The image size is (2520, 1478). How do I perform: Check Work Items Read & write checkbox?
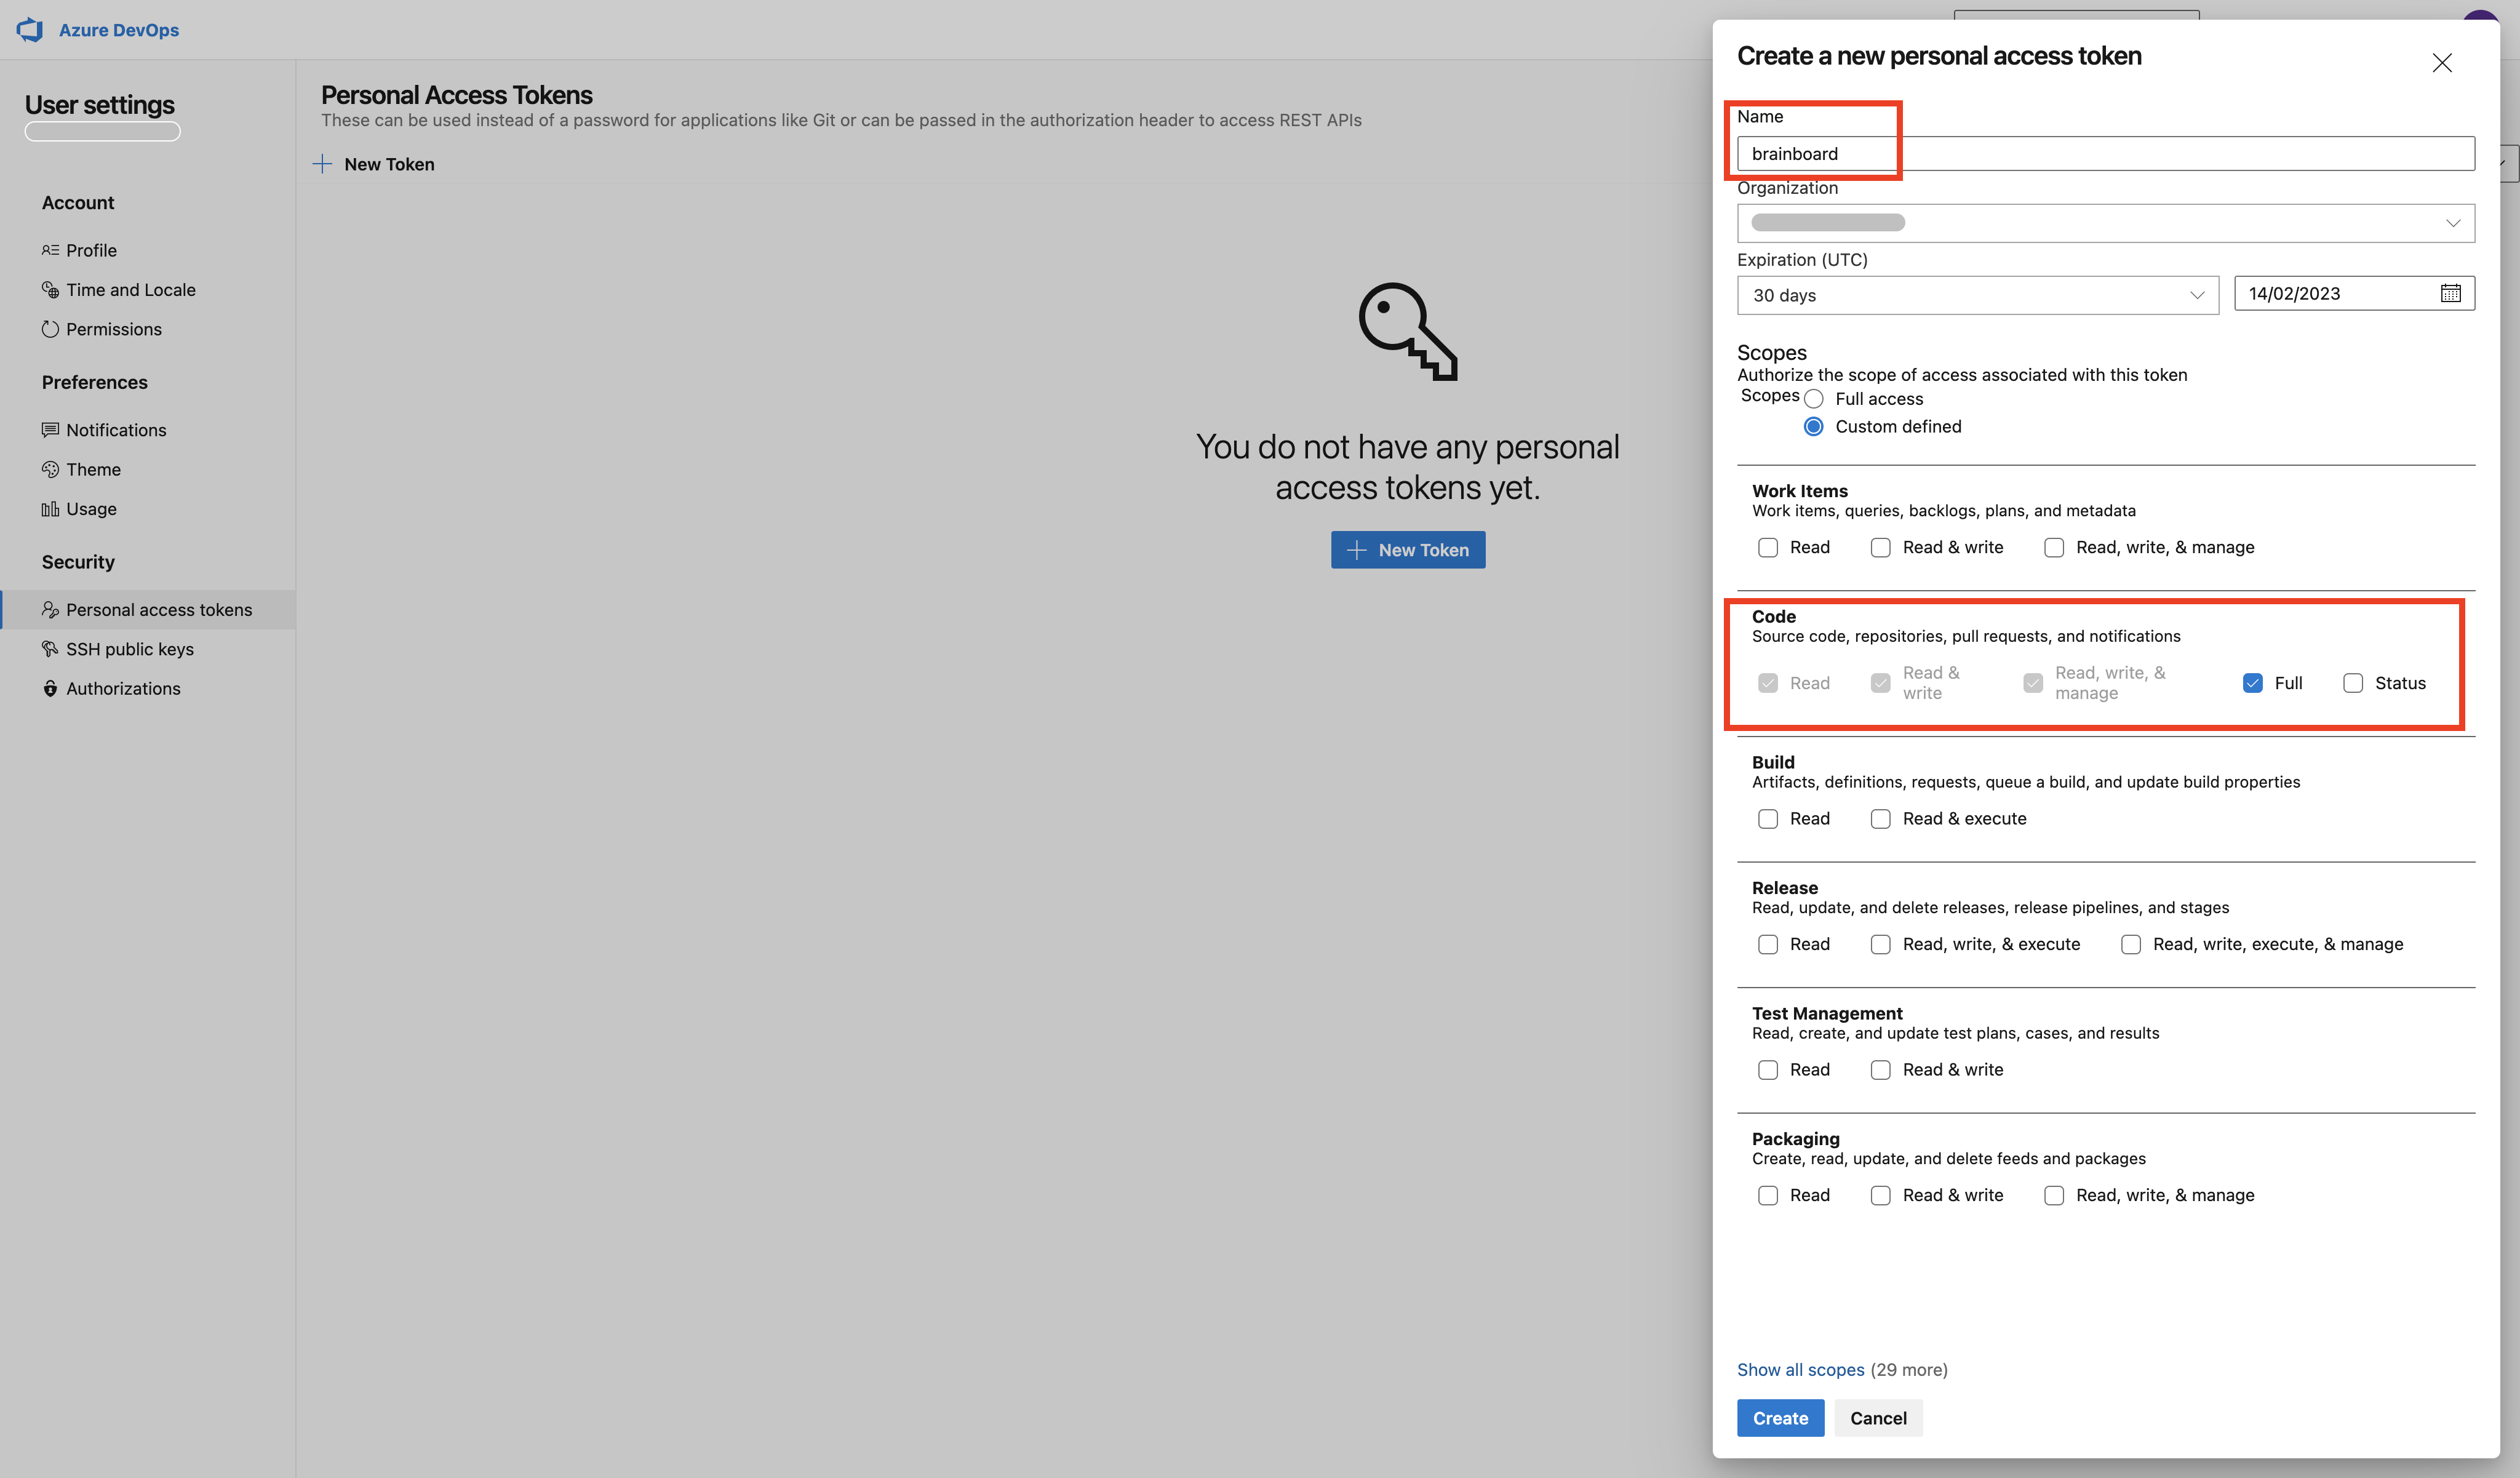pos(1881,547)
